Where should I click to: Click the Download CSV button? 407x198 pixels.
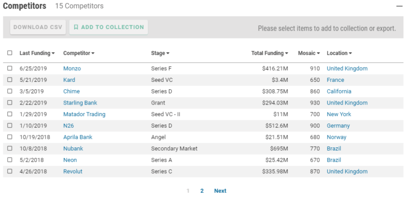tap(38, 27)
